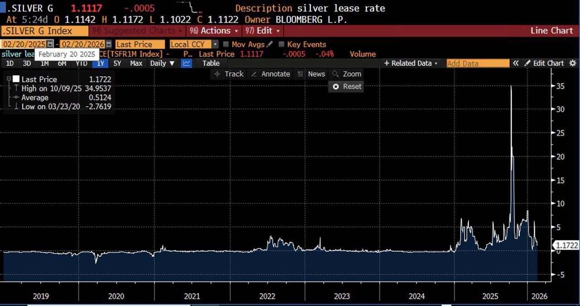Open the Daily periodicity dropdown

162,63
